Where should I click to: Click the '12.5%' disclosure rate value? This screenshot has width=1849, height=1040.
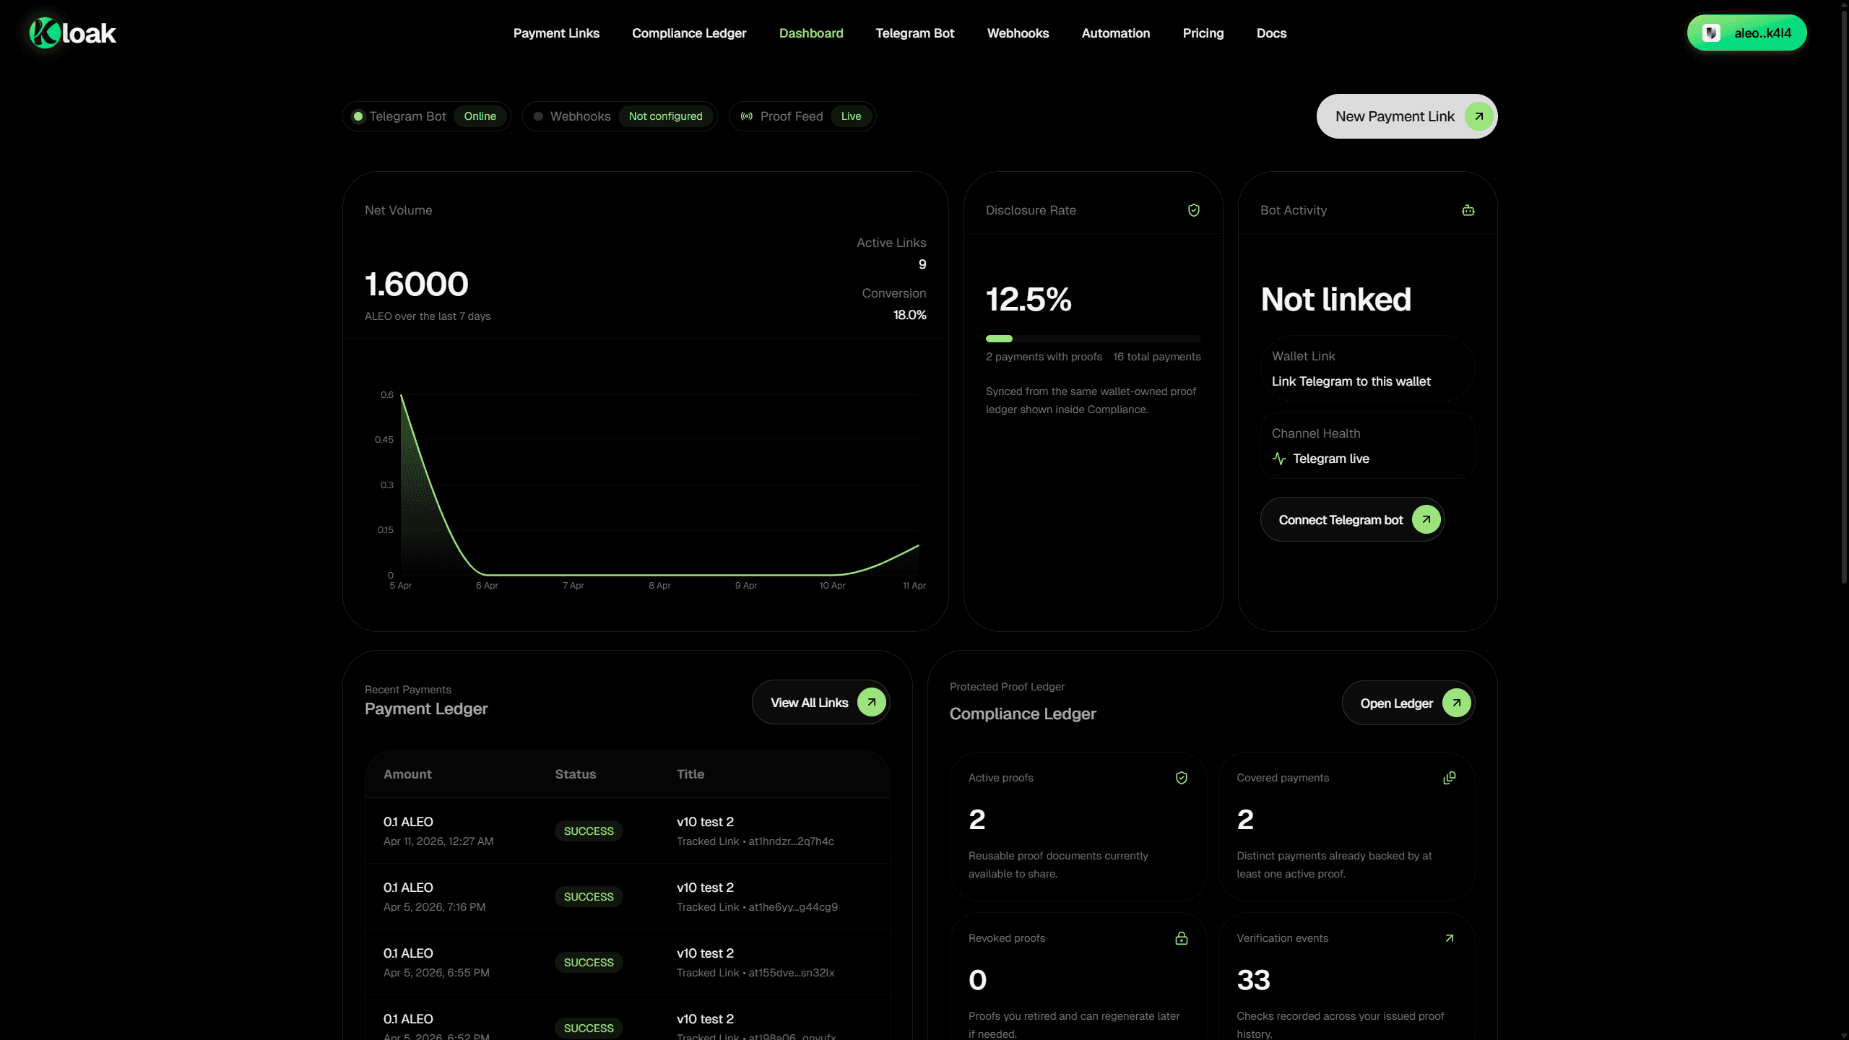pyautogui.click(x=1029, y=300)
